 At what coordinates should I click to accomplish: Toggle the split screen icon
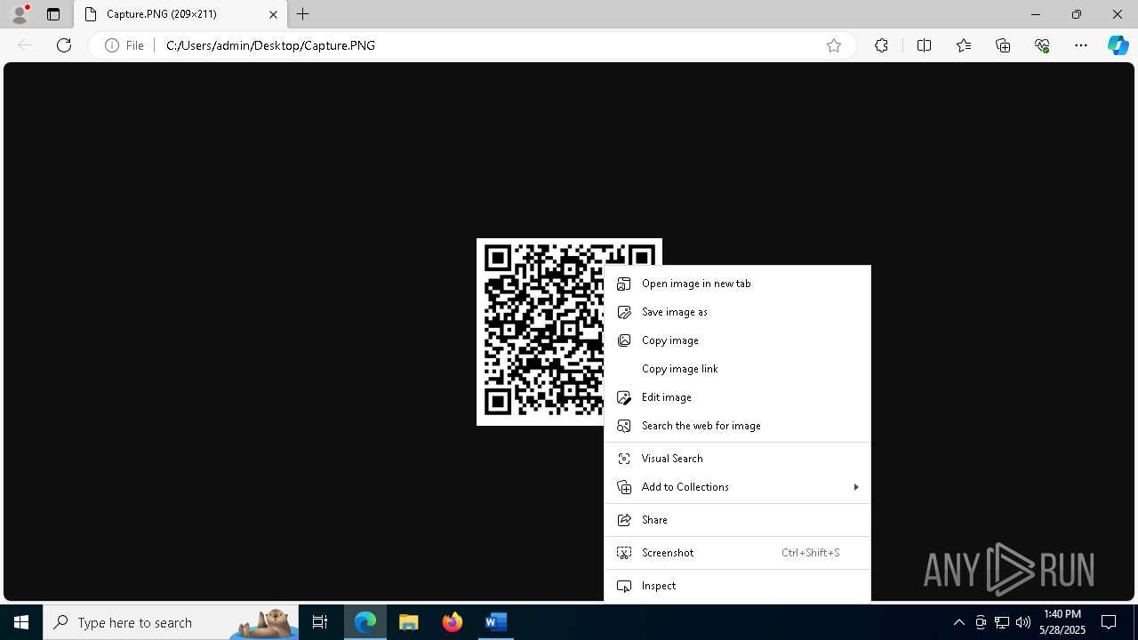click(x=924, y=45)
